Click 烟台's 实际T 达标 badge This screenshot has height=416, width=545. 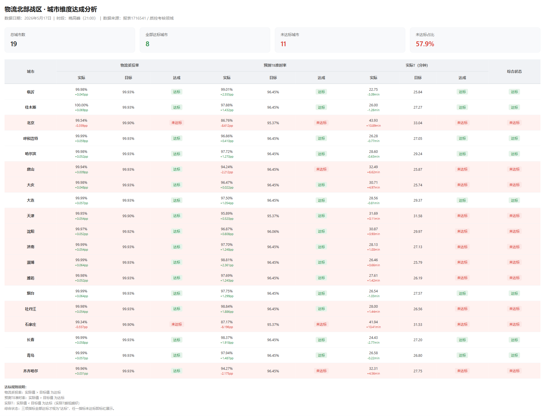(x=462, y=293)
